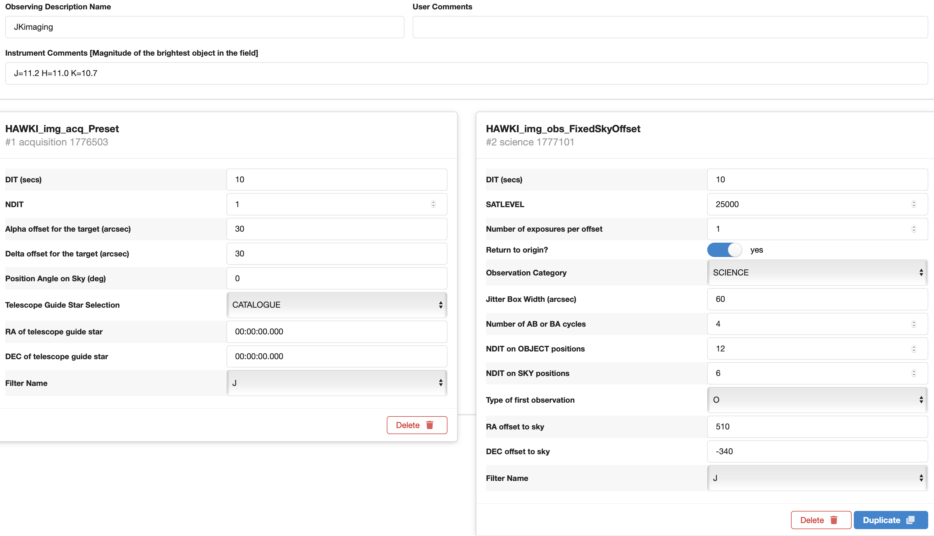The width and height of the screenshot is (934, 536).
Task: Click the acquisition NDIT stepper arrows
Action: tap(433, 204)
